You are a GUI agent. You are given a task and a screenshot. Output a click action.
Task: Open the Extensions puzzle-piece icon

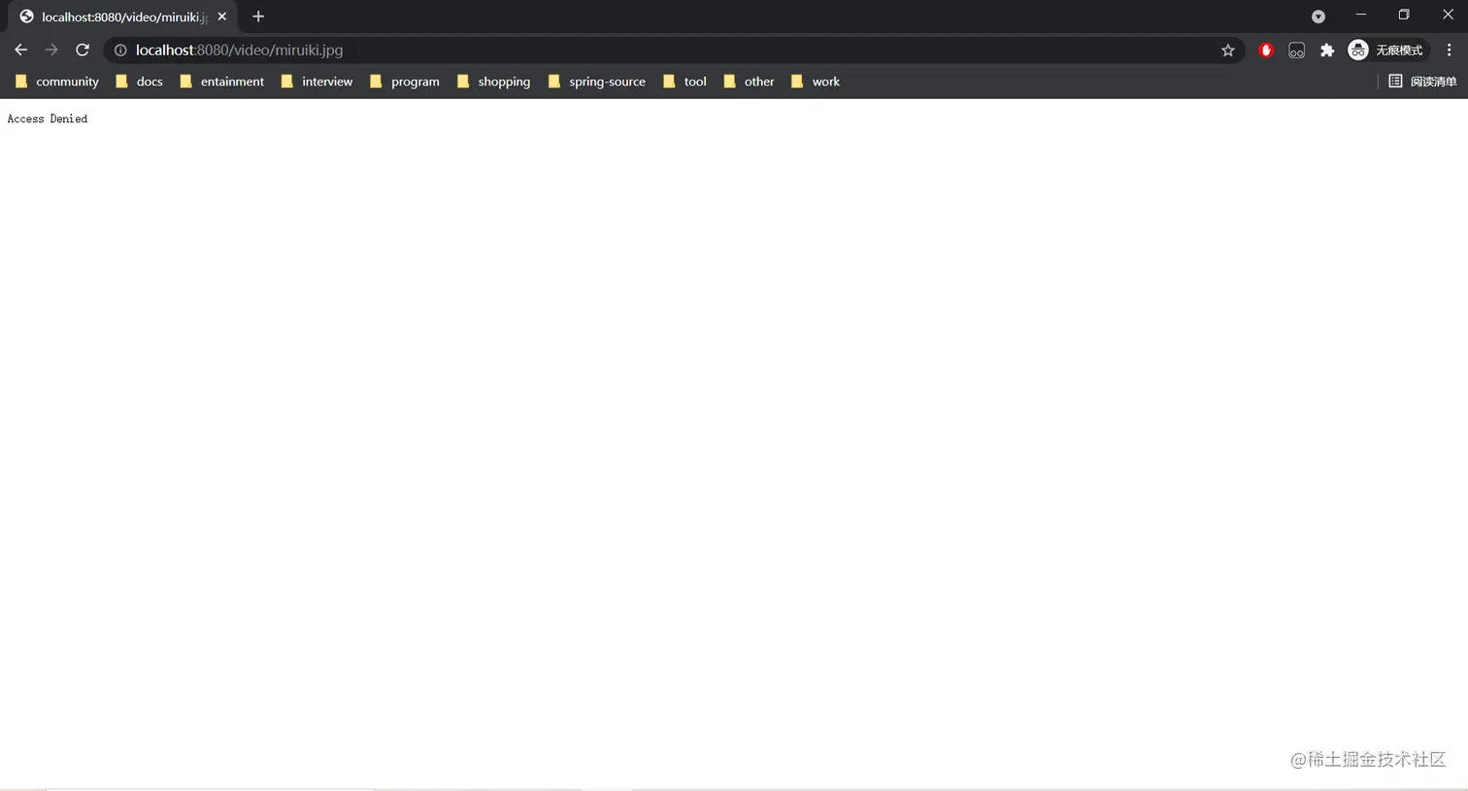click(x=1327, y=49)
